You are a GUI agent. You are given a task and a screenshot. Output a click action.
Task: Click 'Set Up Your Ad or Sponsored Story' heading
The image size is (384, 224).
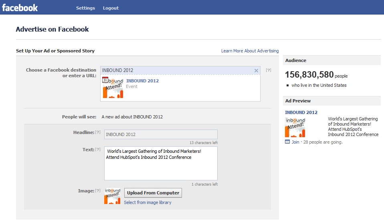click(55, 51)
